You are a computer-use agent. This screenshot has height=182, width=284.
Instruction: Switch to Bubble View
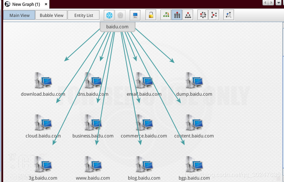(52, 15)
